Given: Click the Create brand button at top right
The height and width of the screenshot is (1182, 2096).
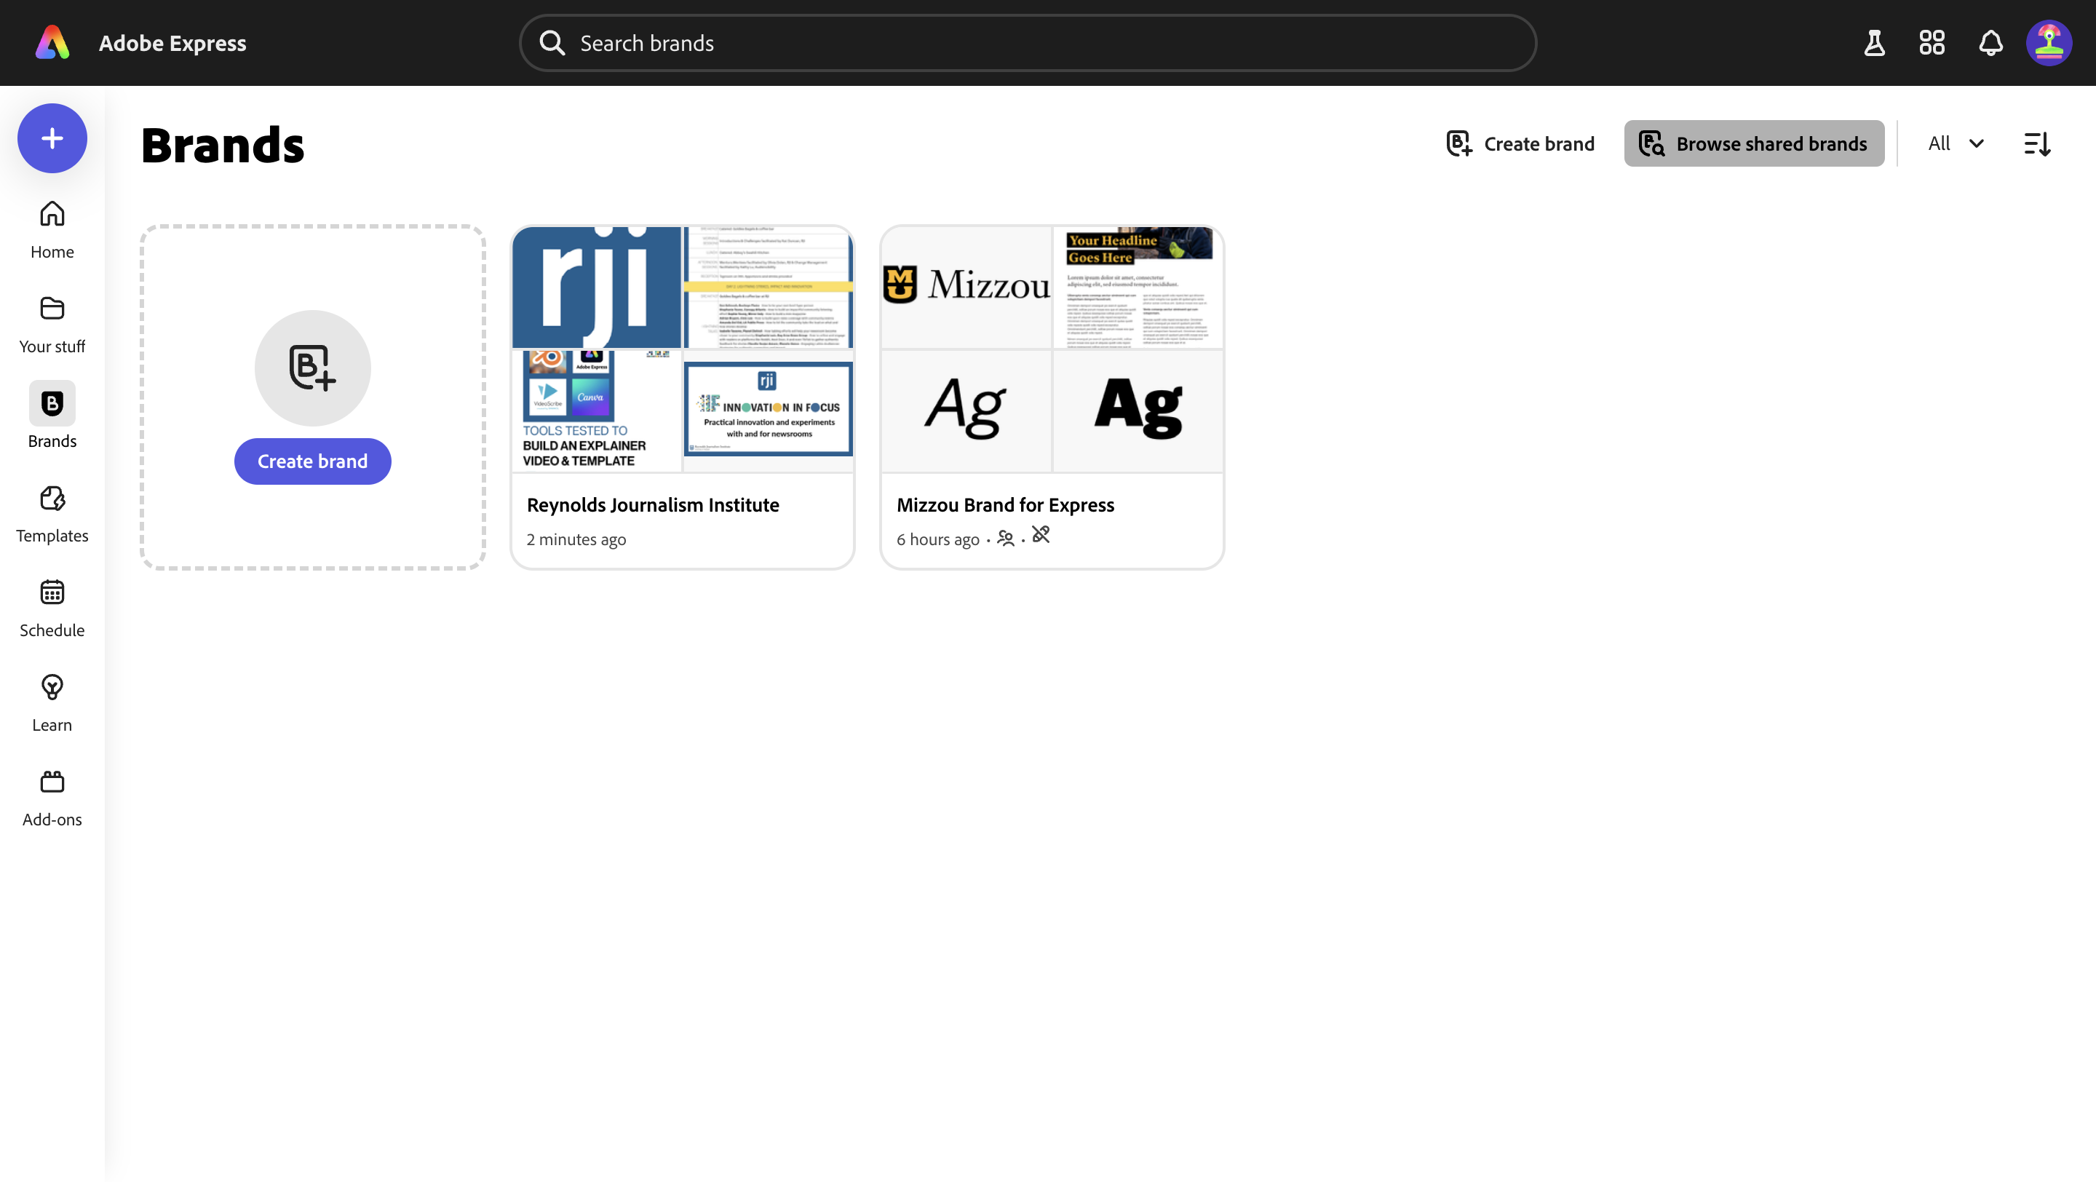Looking at the screenshot, I should click(x=1520, y=143).
